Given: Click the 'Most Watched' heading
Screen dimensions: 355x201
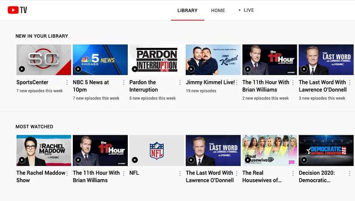Looking at the screenshot, I should click(x=35, y=127).
